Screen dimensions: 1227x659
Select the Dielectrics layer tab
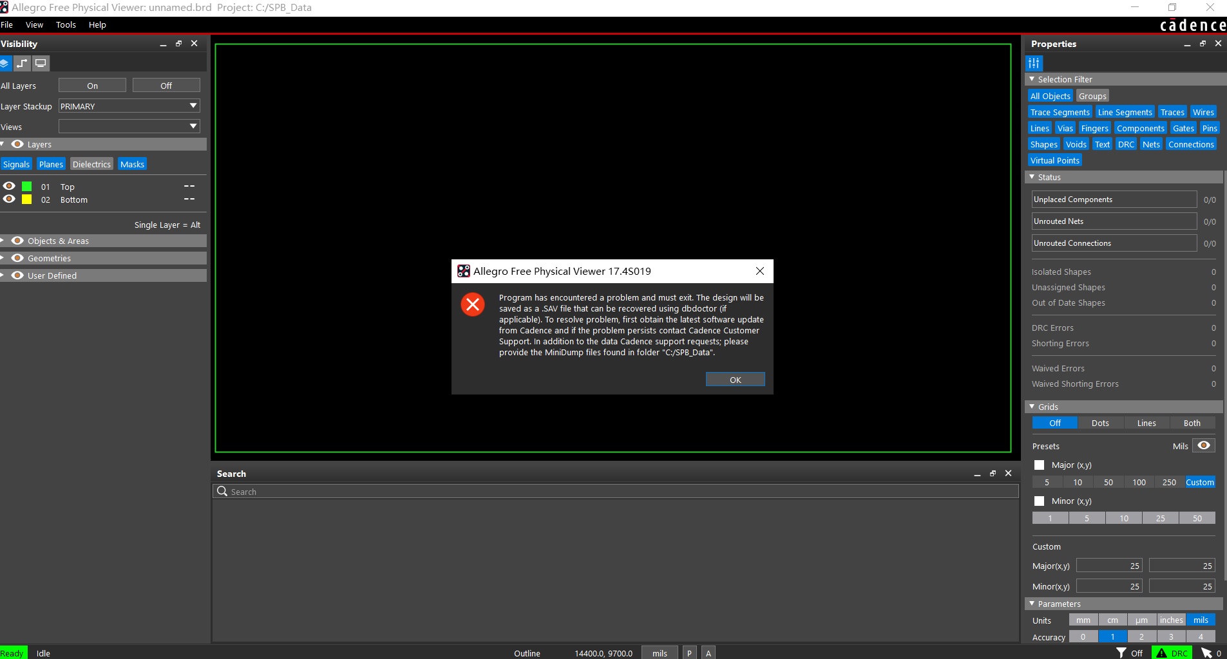tap(91, 164)
